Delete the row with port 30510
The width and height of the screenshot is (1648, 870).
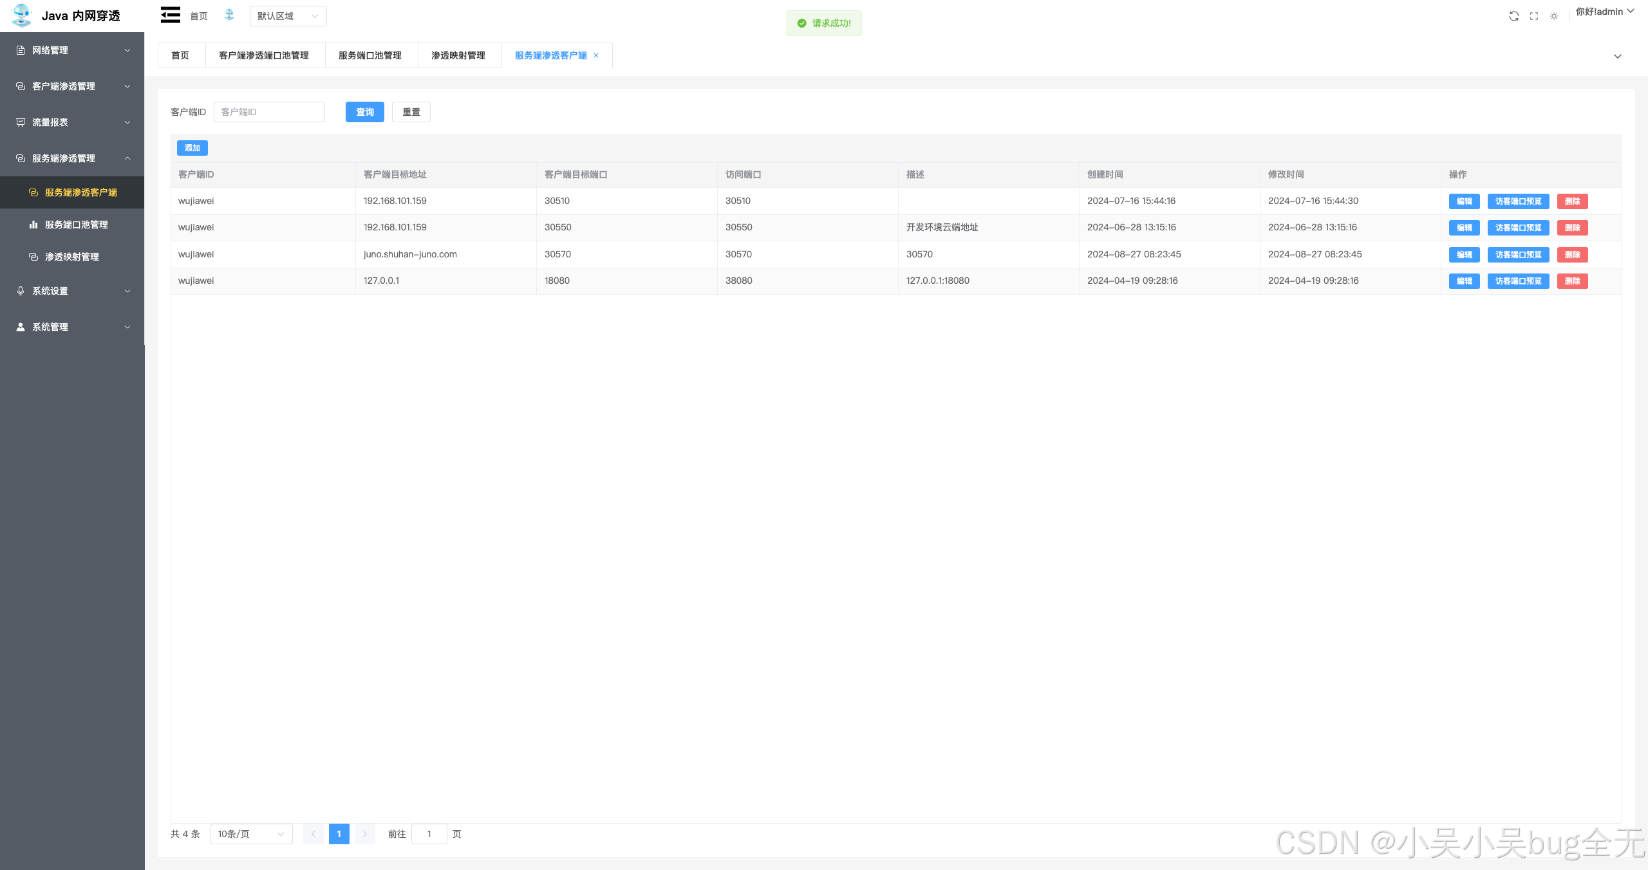[1573, 201]
